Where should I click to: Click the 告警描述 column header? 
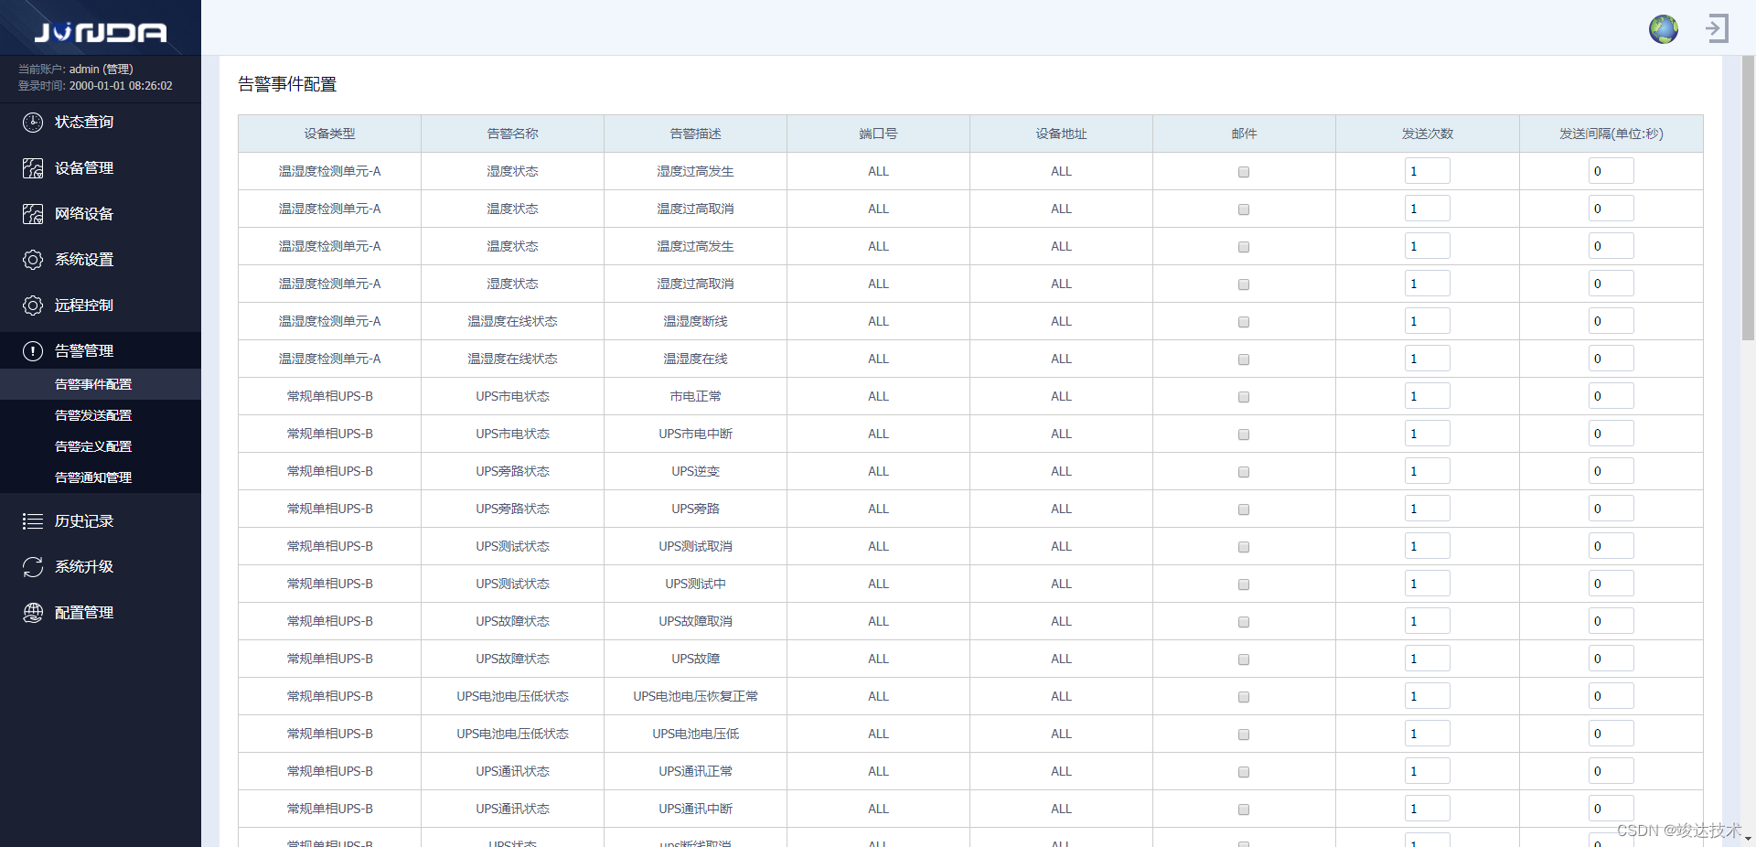(696, 134)
